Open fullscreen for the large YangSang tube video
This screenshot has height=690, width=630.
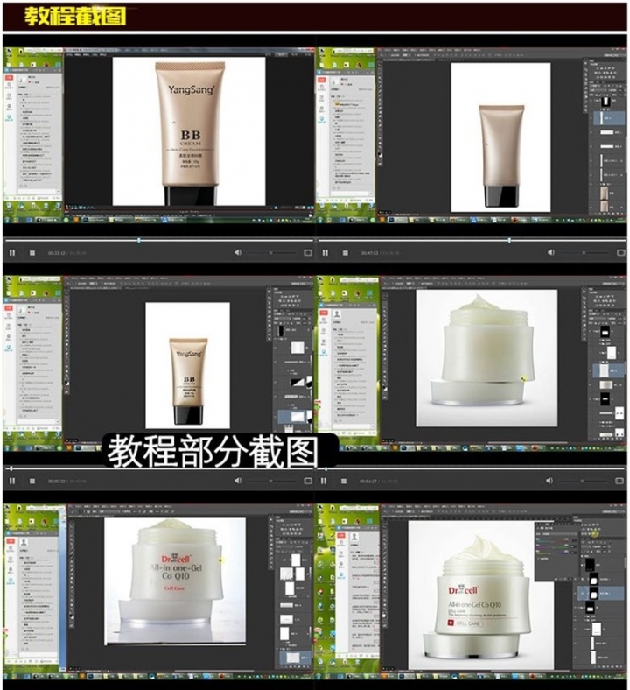tap(307, 252)
